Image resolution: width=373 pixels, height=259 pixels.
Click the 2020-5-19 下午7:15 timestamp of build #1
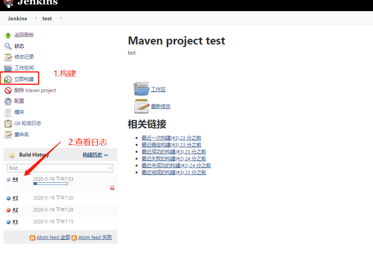point(53,221)
